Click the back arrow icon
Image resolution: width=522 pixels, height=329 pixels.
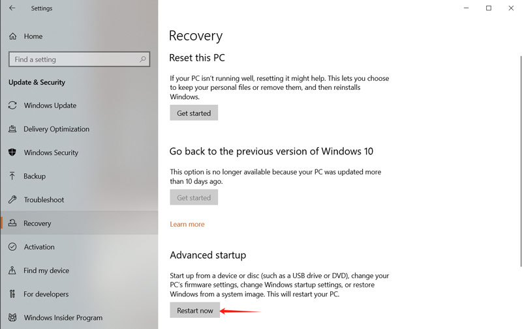(x=12, y=8)
